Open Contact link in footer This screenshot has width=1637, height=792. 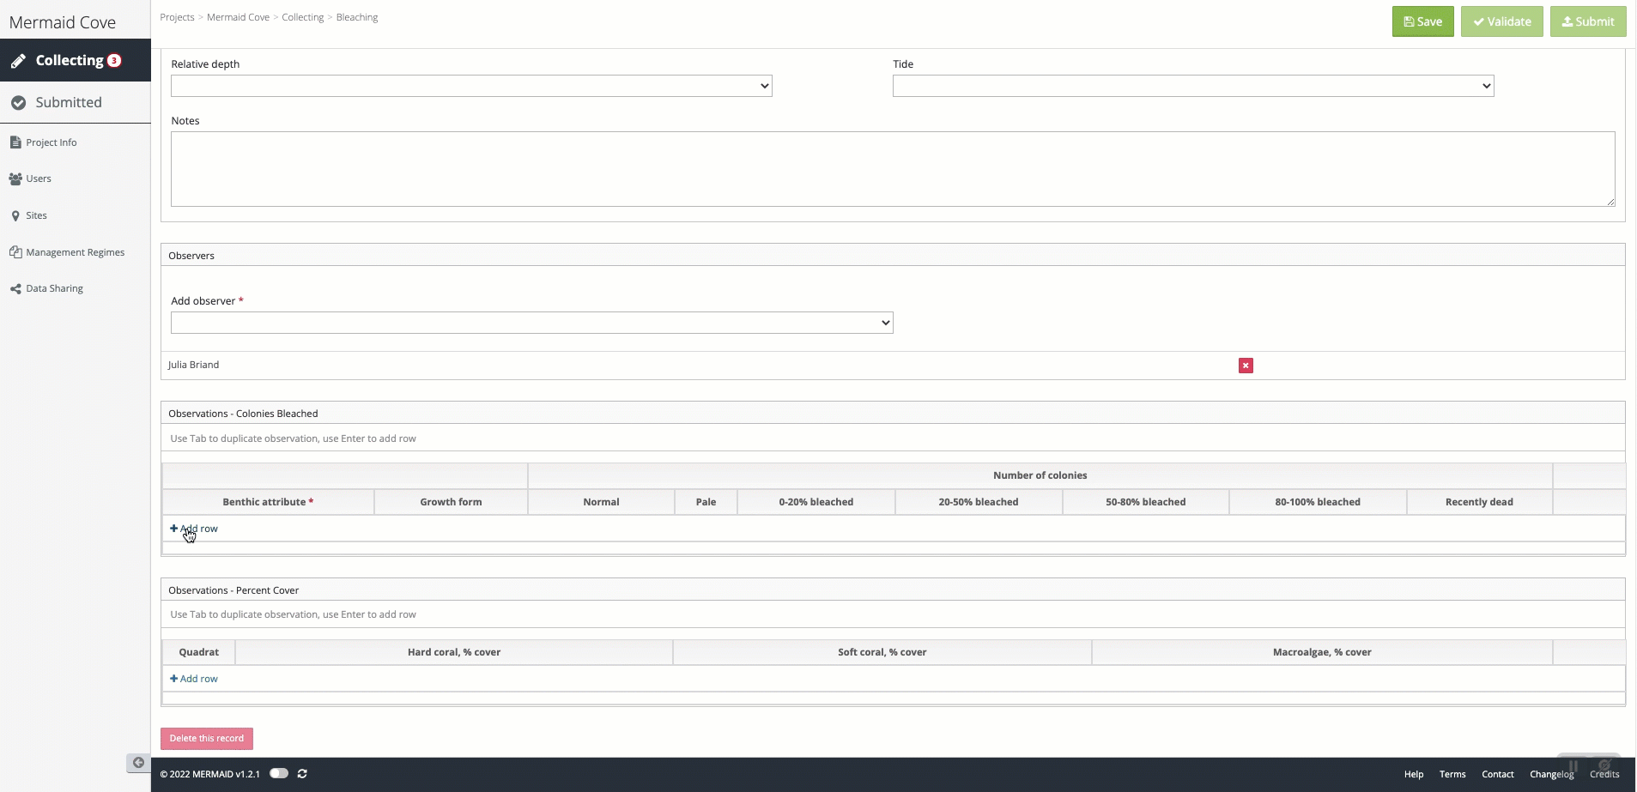click(x=1498, y=774)
